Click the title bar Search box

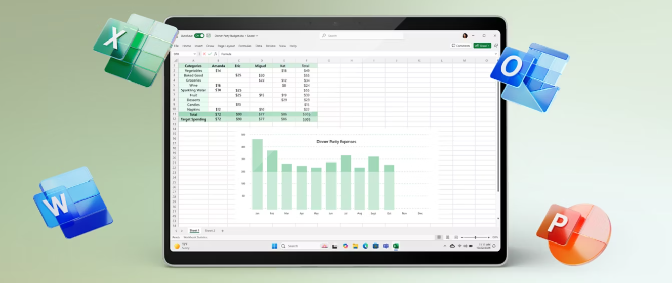(x=362, y=36)
